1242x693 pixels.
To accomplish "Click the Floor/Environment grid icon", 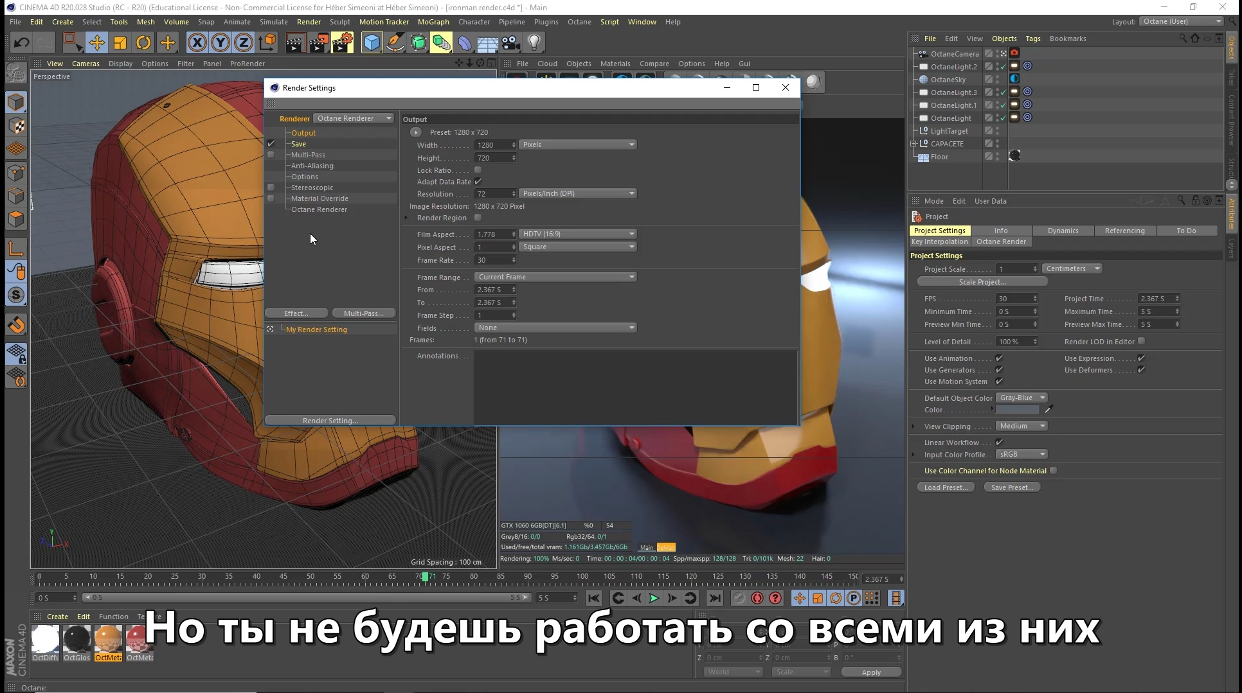I will coord(487,43).
